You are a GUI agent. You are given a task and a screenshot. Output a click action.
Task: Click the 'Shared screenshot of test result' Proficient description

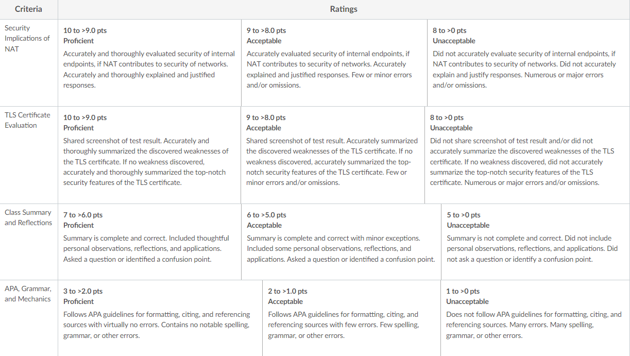[146, 162]
